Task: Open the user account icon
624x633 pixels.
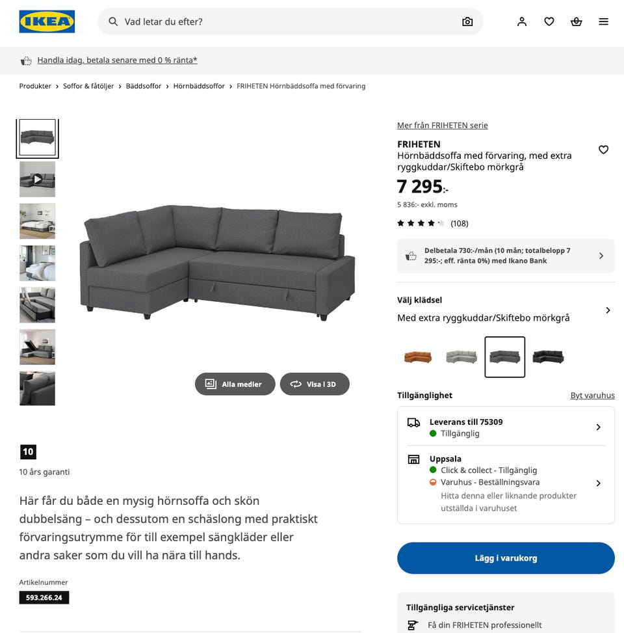Action: pyautogui.click(x=521, y=21)
